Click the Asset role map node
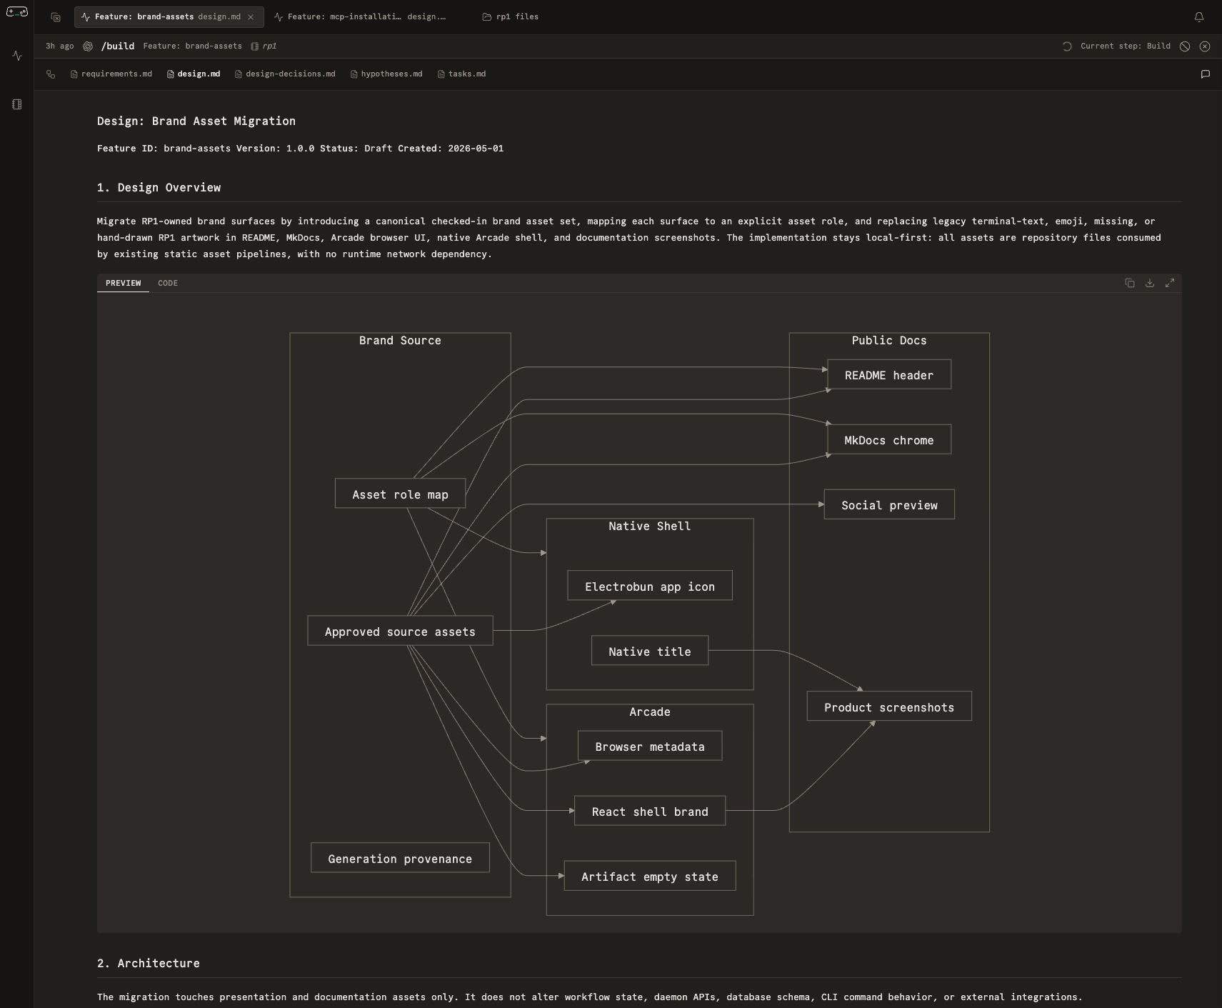1222x1008 pixels. click(400, 494)
